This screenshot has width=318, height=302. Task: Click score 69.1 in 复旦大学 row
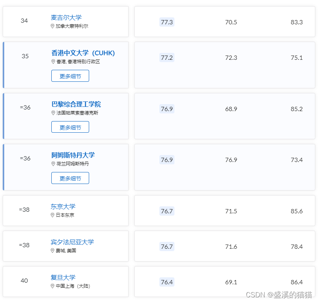[x=231, y=282]
